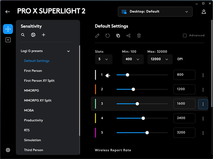The height and width of the screenshot is (159, 213).
Task: Click the PRO X SUPERLIGHT 2 title
Action: 51,11
